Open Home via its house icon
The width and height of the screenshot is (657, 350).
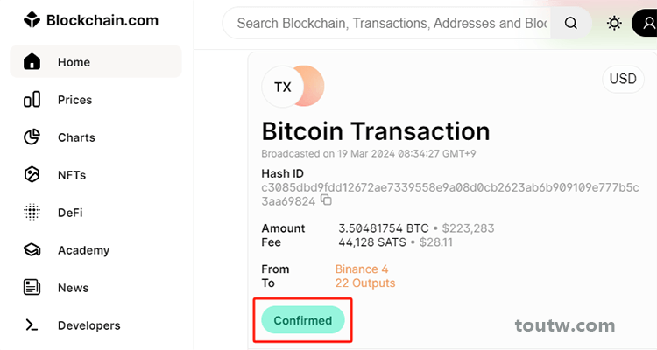pyautogui.click(x=32, y=61)
